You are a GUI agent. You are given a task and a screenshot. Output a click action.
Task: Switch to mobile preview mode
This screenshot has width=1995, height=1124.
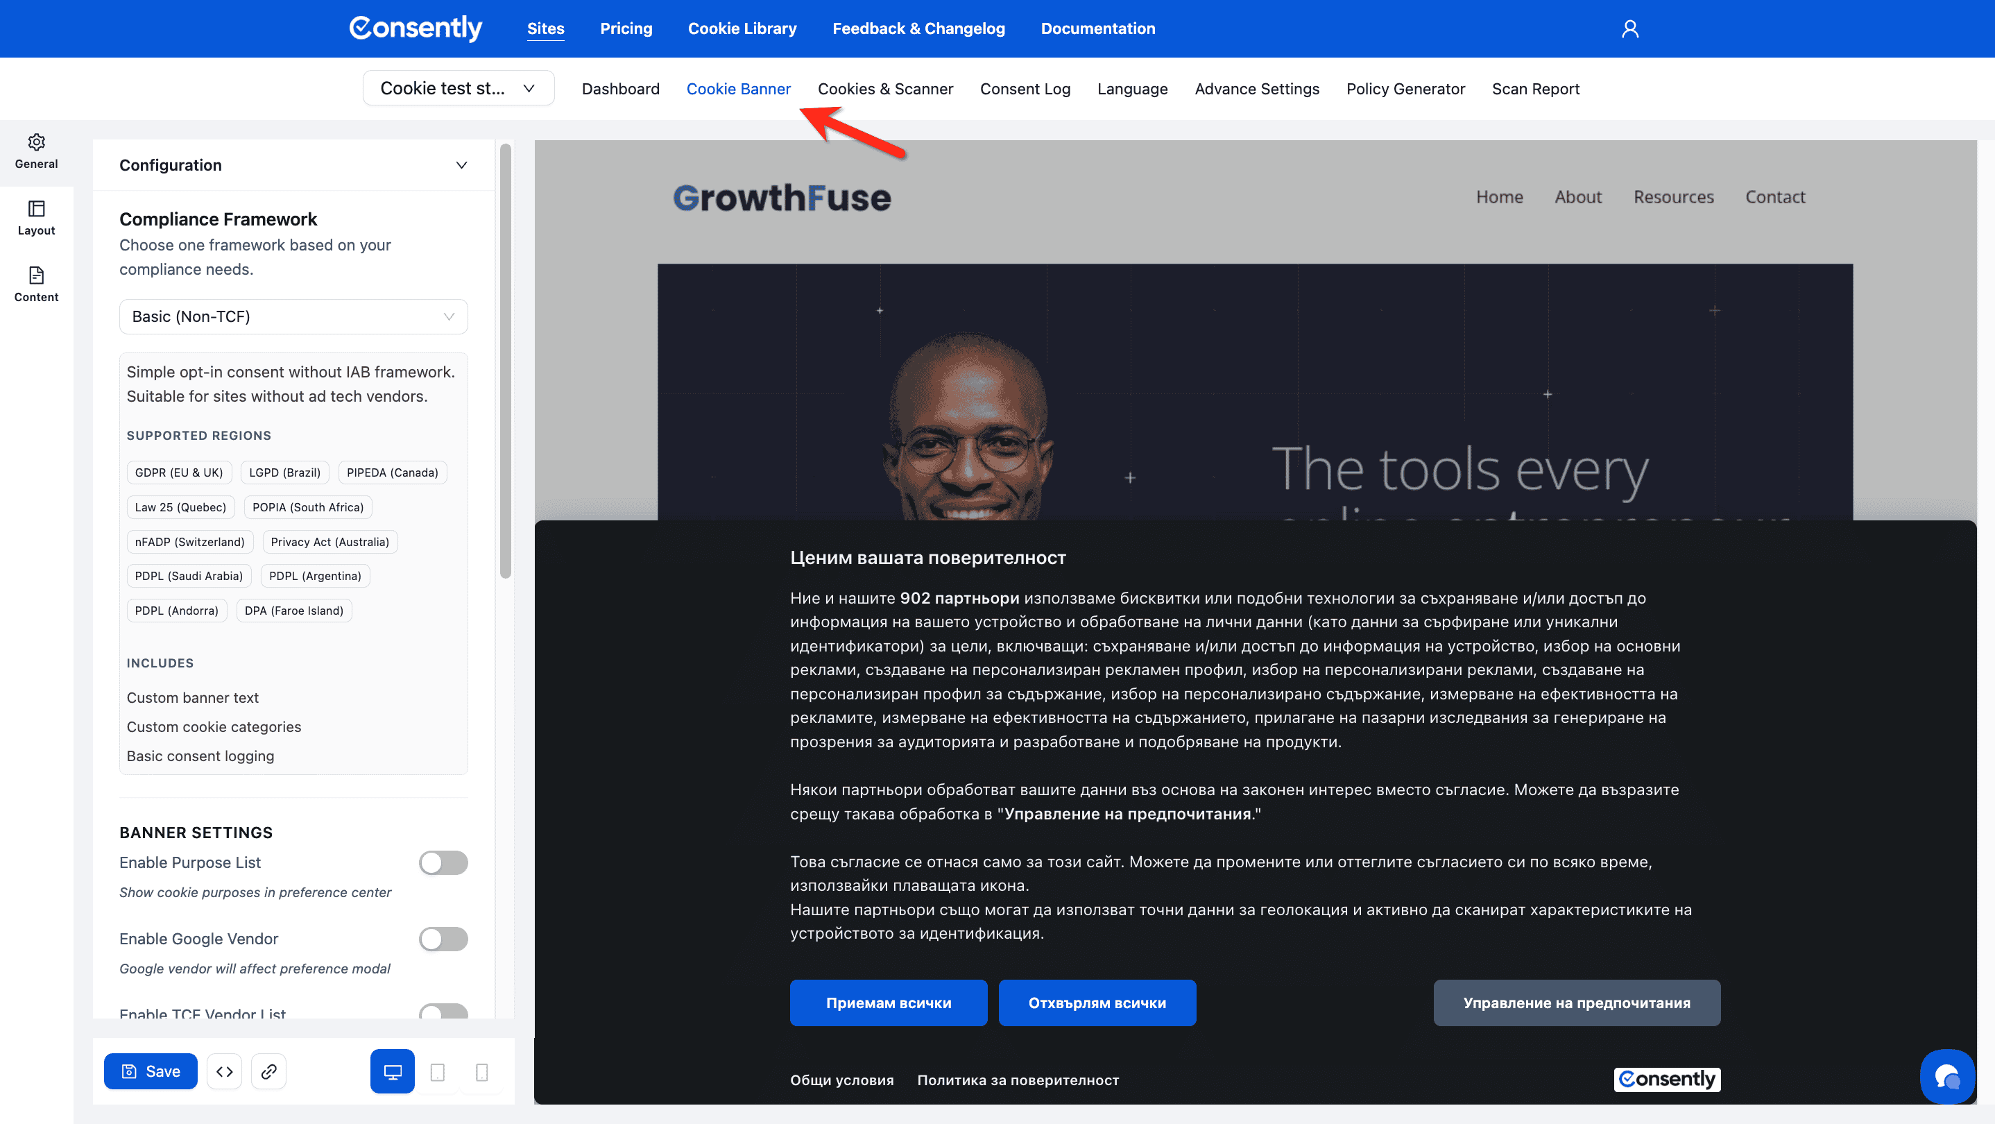point(481,1071)
